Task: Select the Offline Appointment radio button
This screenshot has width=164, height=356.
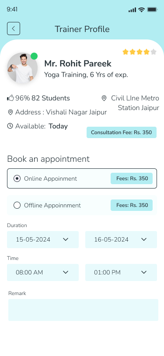Action: pos(17,205)
